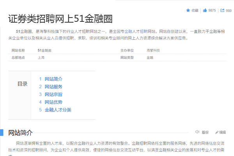Open the 收藏 favorite label
The height and width of the screenshot is (156, 234).
195,11
